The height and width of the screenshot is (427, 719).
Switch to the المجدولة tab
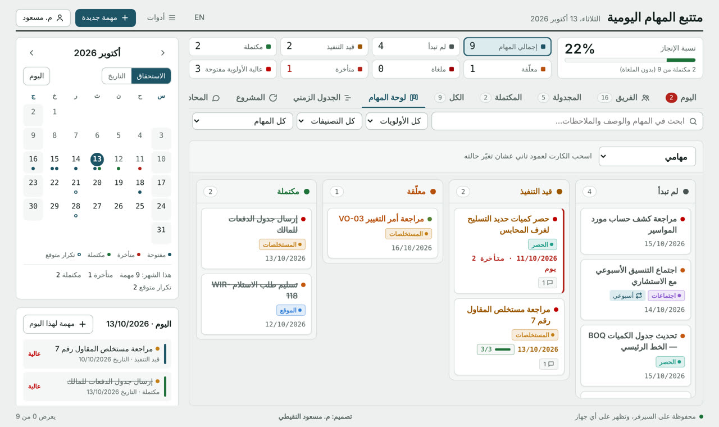(x=559, y=98)
